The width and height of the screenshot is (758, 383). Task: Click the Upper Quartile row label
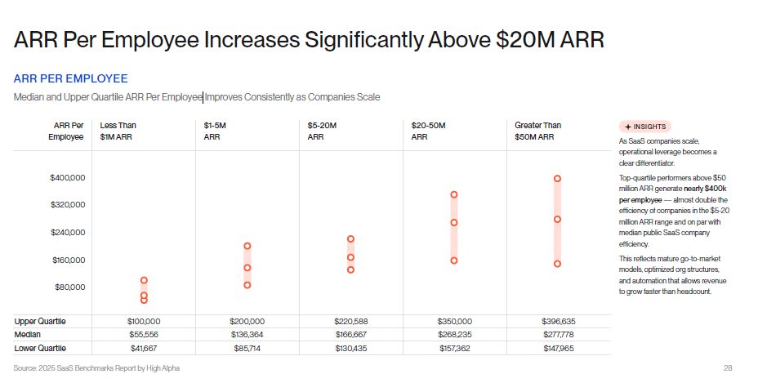click(x=40, y=321)
